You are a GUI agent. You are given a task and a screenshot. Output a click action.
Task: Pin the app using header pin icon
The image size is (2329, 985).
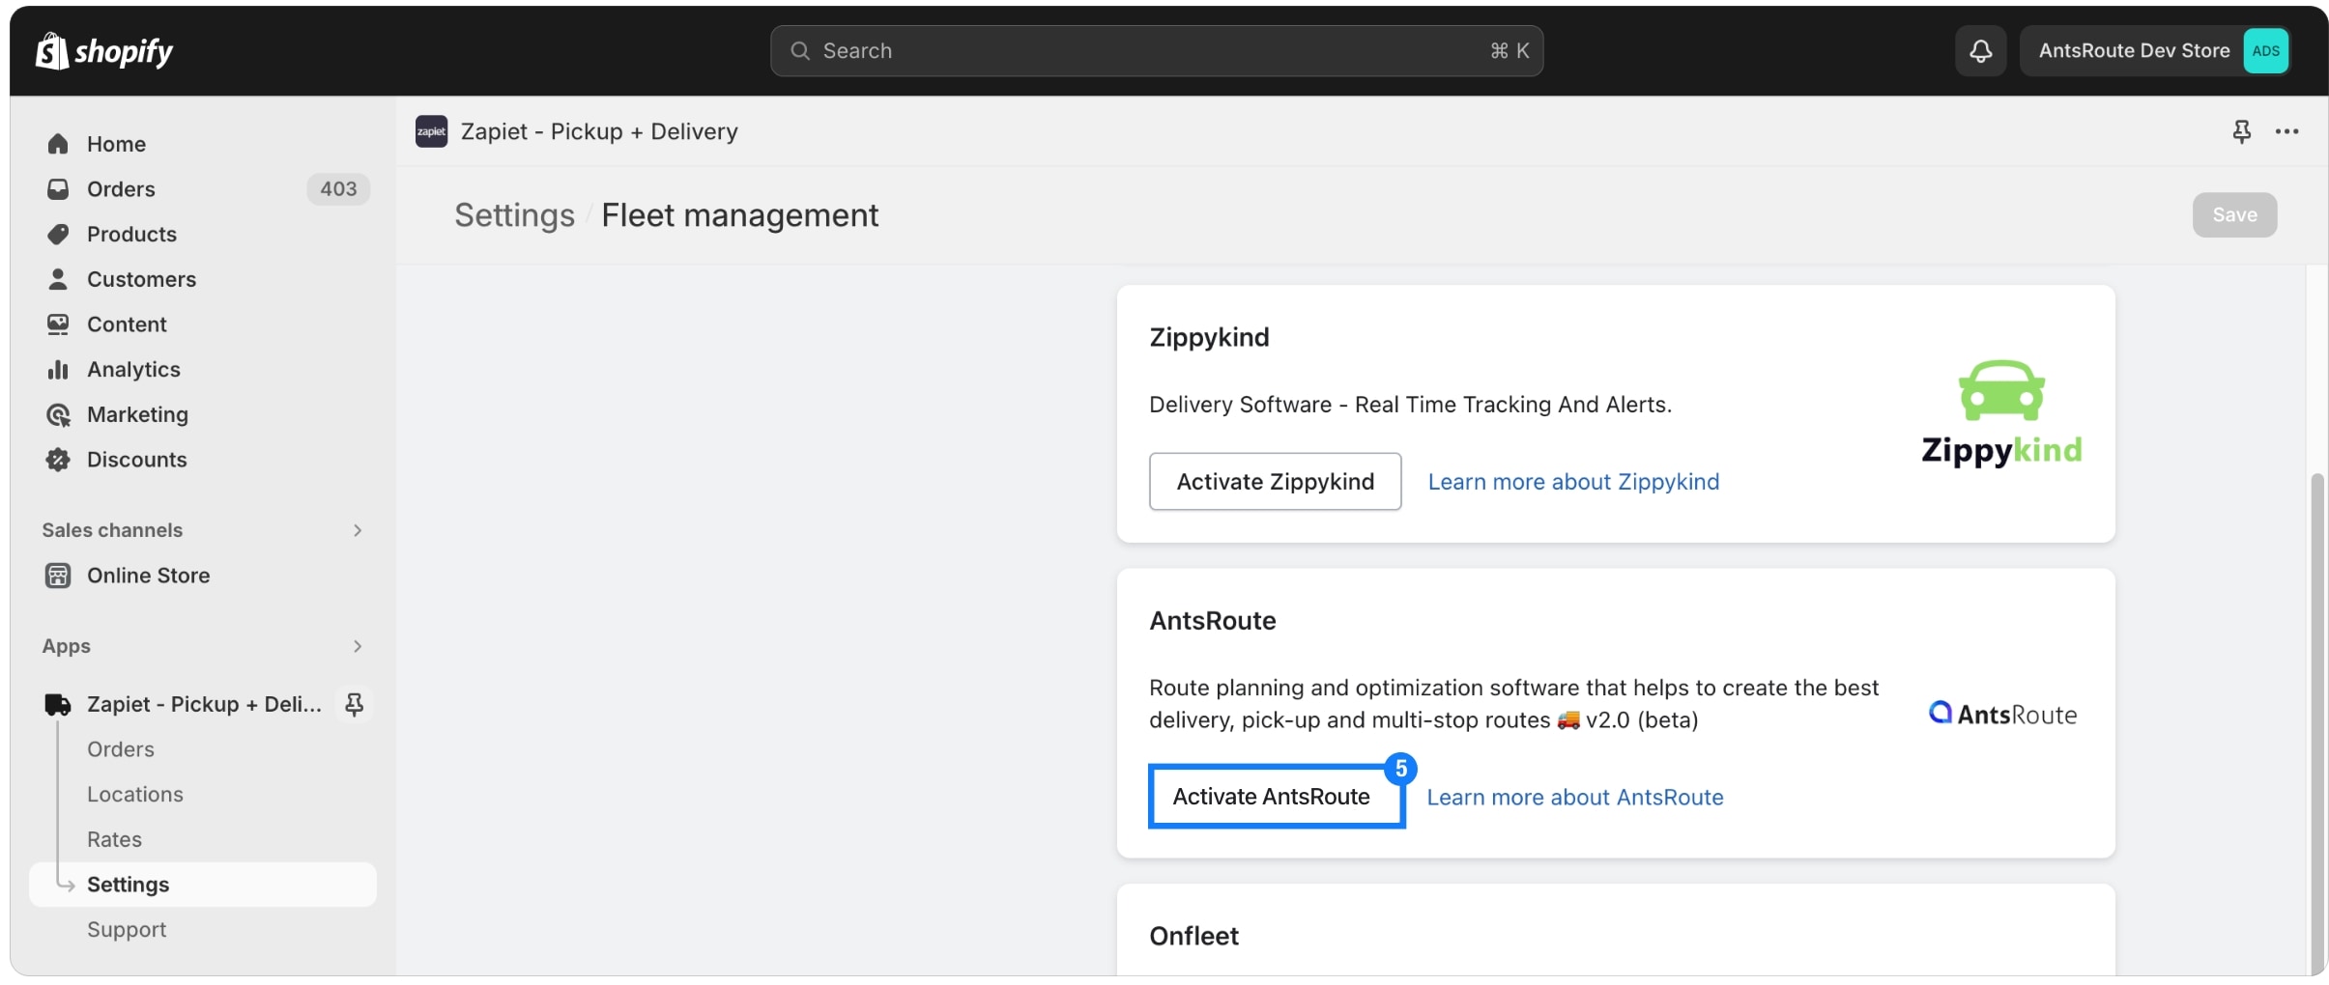tap(2241, 131)
